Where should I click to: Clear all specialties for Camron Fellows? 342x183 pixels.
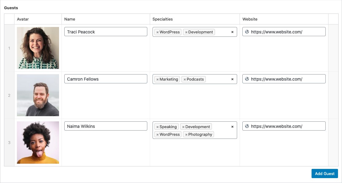tap(232, 79)
